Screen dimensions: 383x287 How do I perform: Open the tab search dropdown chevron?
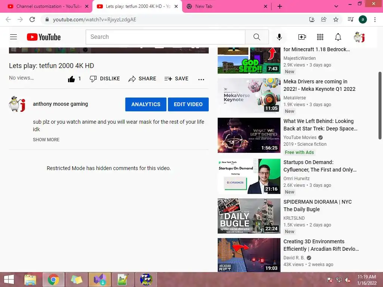(336, 6)
